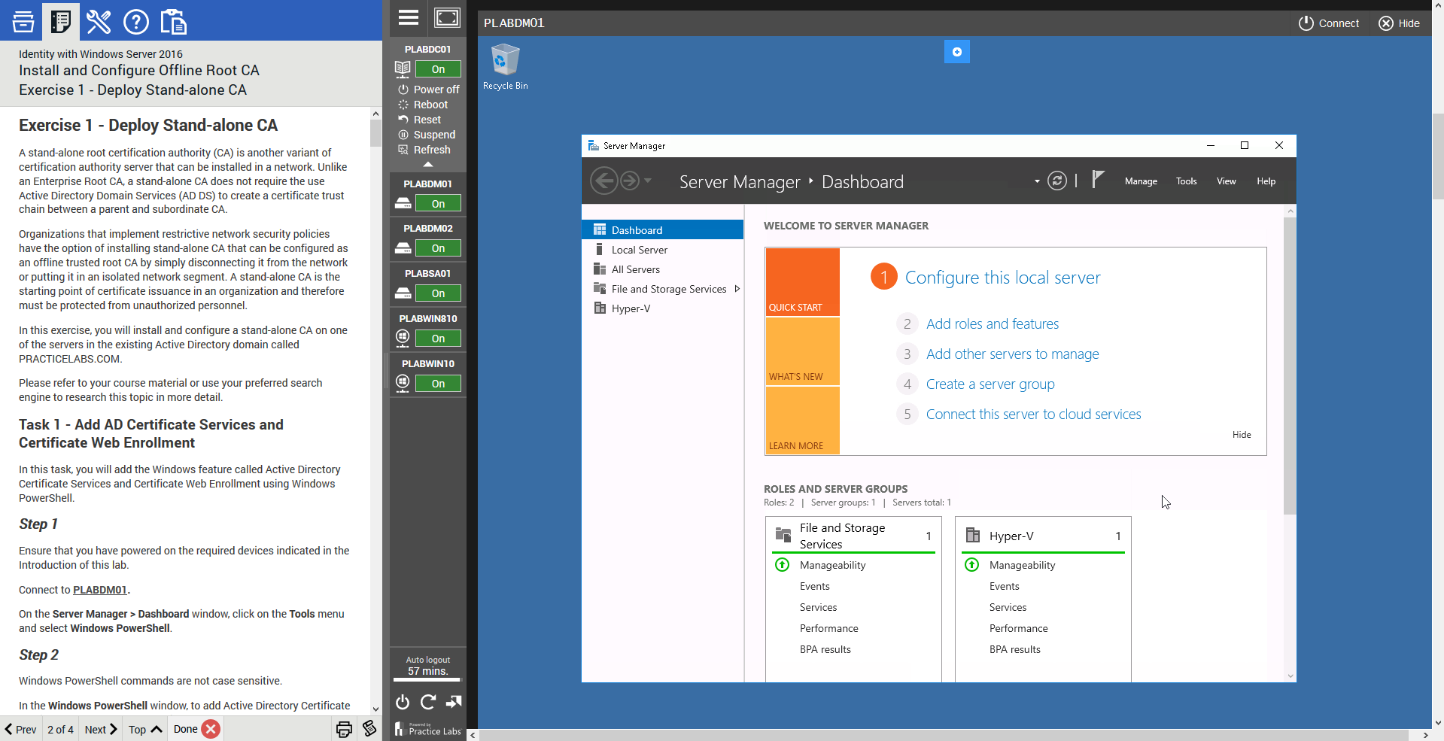This screenshot has height=741, width=1444.
Task: Click Add roles and features link
Action: coord(992,324)
